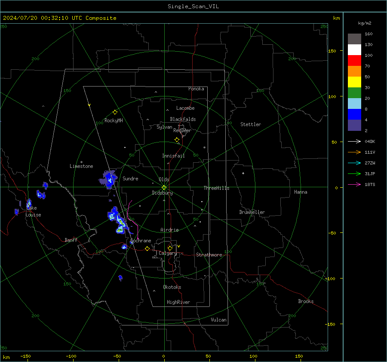Click the Ponoka town label
This screenshot has height=362, width=387.
(x=196, y=89)
